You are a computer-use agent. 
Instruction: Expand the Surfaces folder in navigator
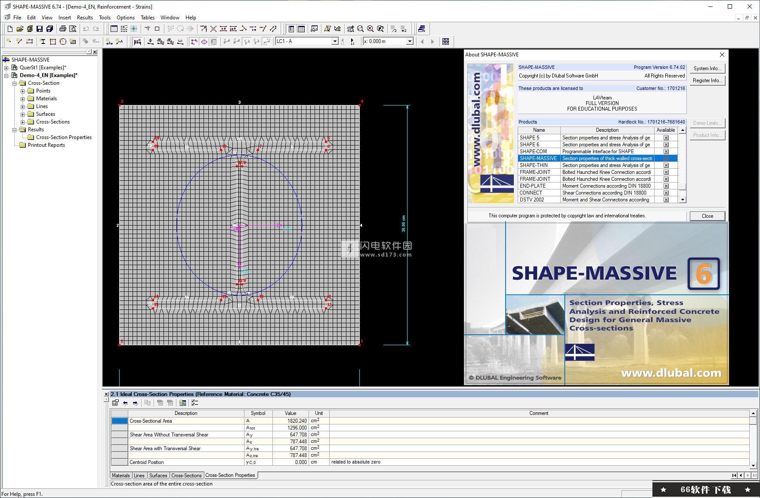pyautogui.click(x=23, y=114)
